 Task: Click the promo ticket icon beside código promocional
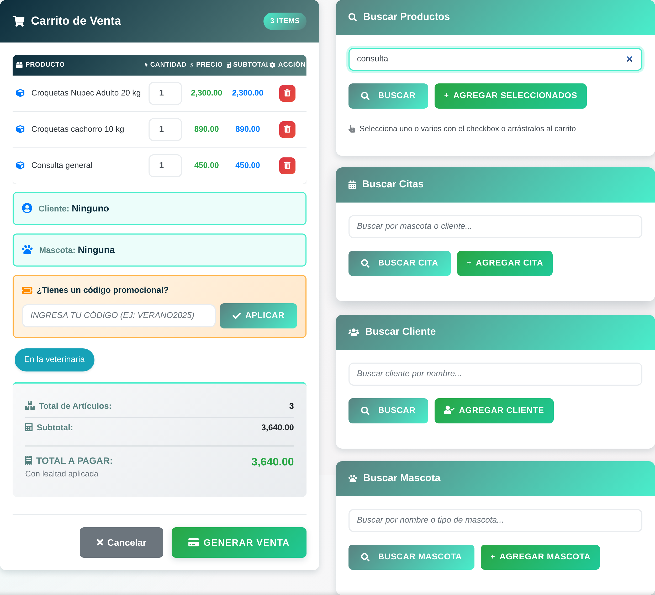pyautogui.click(x=27, y=290)
